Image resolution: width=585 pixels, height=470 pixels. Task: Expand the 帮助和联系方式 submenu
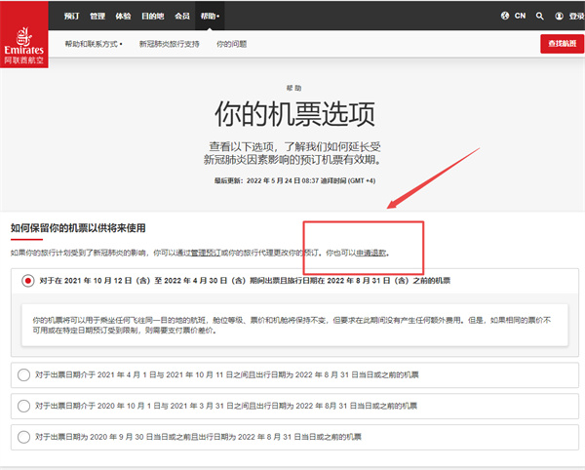(x=94, y=44)
